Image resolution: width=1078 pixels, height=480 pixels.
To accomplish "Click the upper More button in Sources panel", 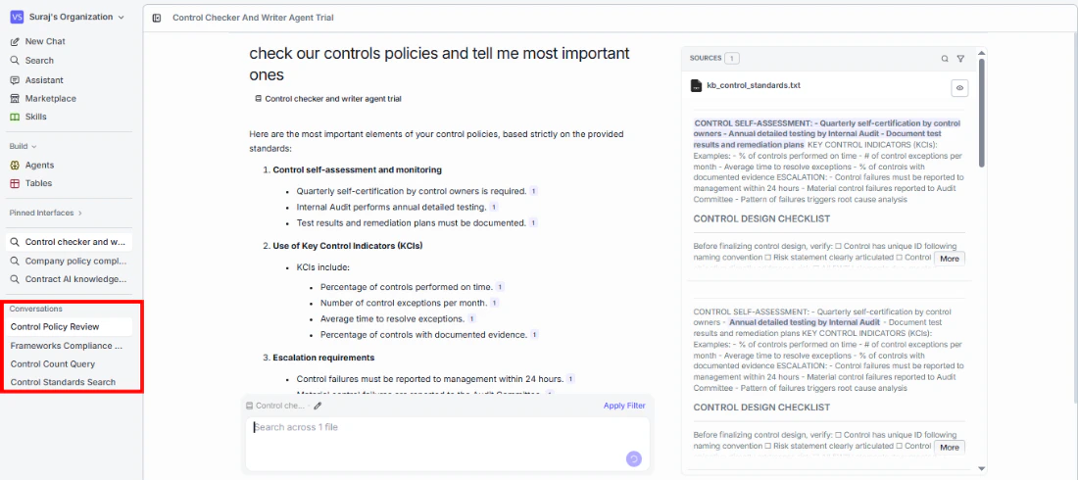I will click(950, 260).
